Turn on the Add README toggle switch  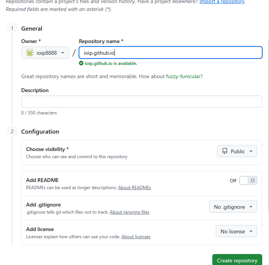[248, 180]
